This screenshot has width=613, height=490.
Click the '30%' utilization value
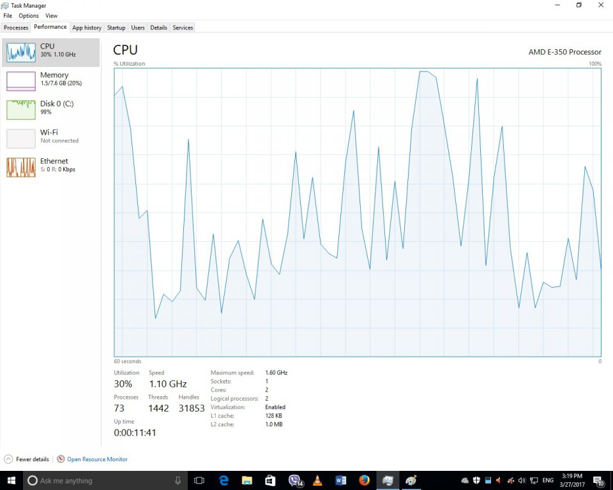tap(123, 383)
